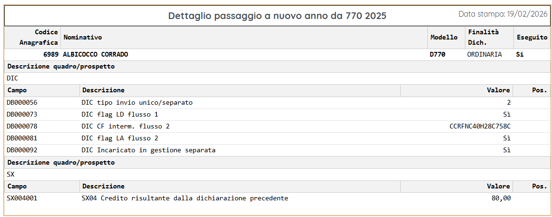Click the registry code 6989
This screenshot has height=217, width=552.
click(50, 55)
